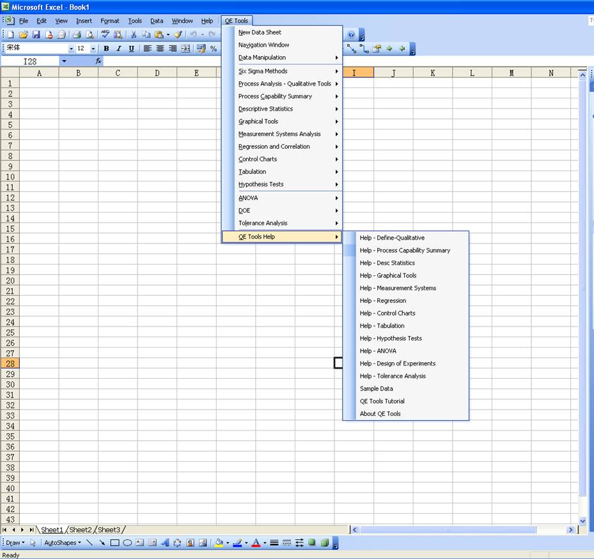Click the Copy icon
The image size is (594, 559).
coord(146,35)
